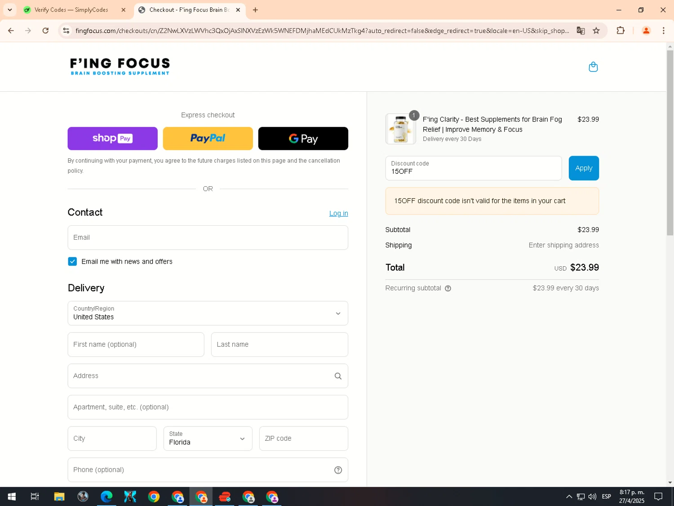
Task: Click the taskbar clock showing 8:17 p. m.
Action: 631,497
